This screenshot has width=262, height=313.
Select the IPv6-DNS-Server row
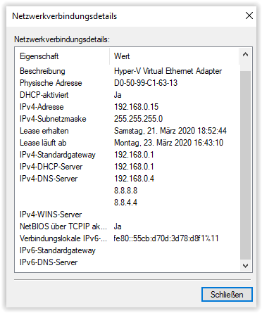pyautogui.click(x=127, y=262)
